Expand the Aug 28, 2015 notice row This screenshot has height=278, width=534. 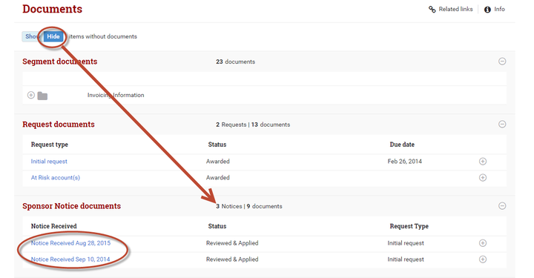click(483, 243)
